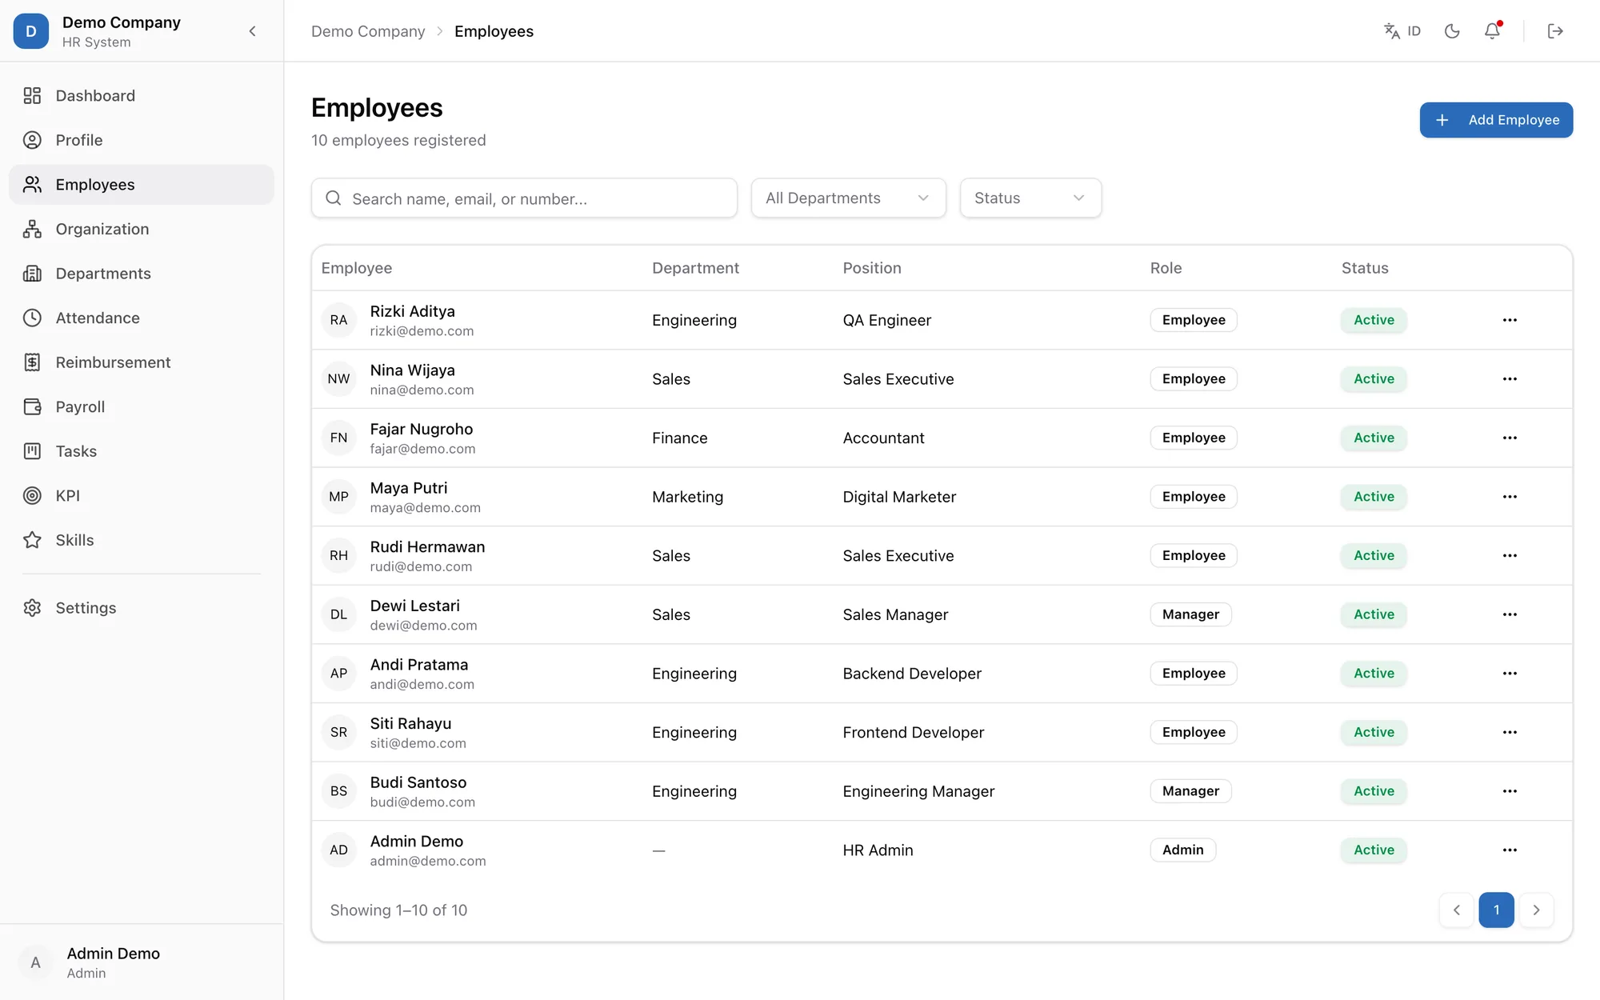Click the KPI target icon
The image size is (1600, 1000).
pos(32,495)
